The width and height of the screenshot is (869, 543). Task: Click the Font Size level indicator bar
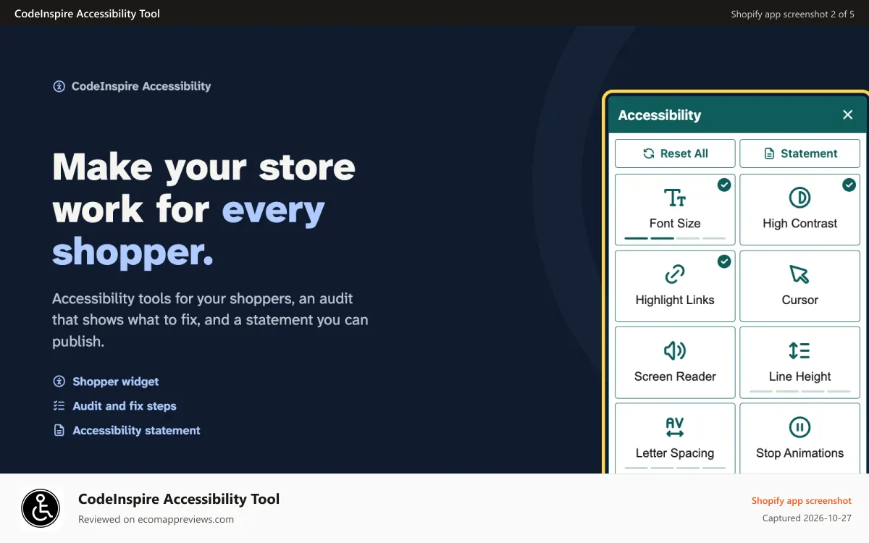pyautogui.click(x=675, y=238)
